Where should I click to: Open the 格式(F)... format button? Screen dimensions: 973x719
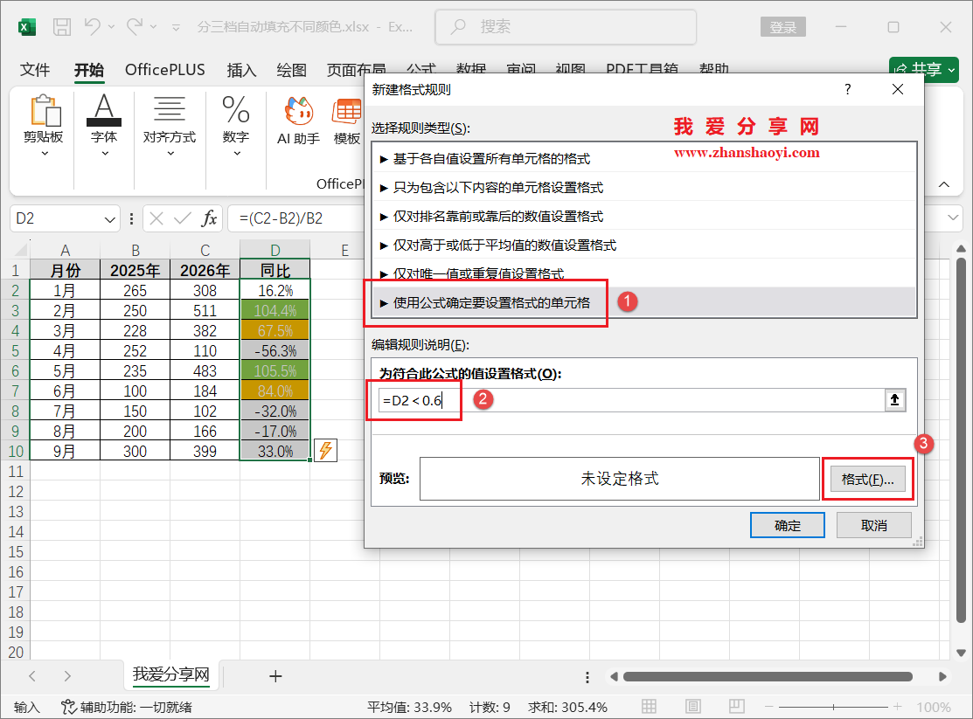(x=867, y=479)
